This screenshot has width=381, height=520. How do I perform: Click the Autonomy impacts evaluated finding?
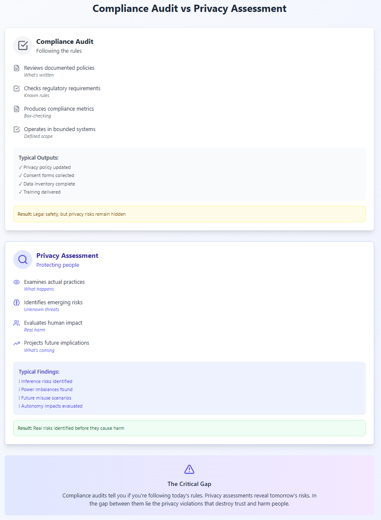tap(51, 406)
